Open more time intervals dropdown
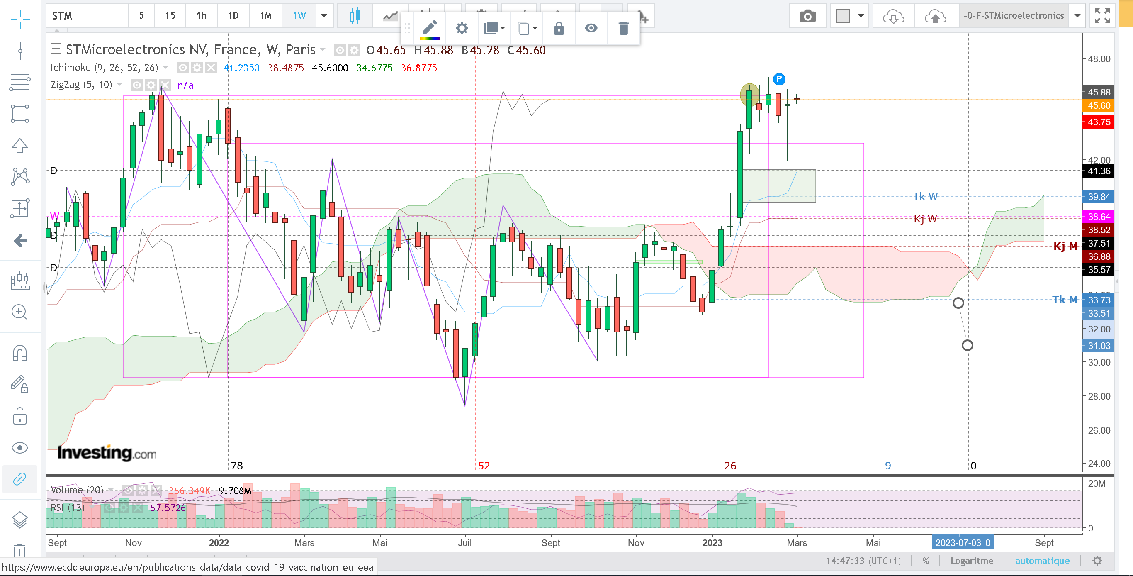Image resolution: width=1133 pixels, height=576 pixels. (x=324, y=16)
